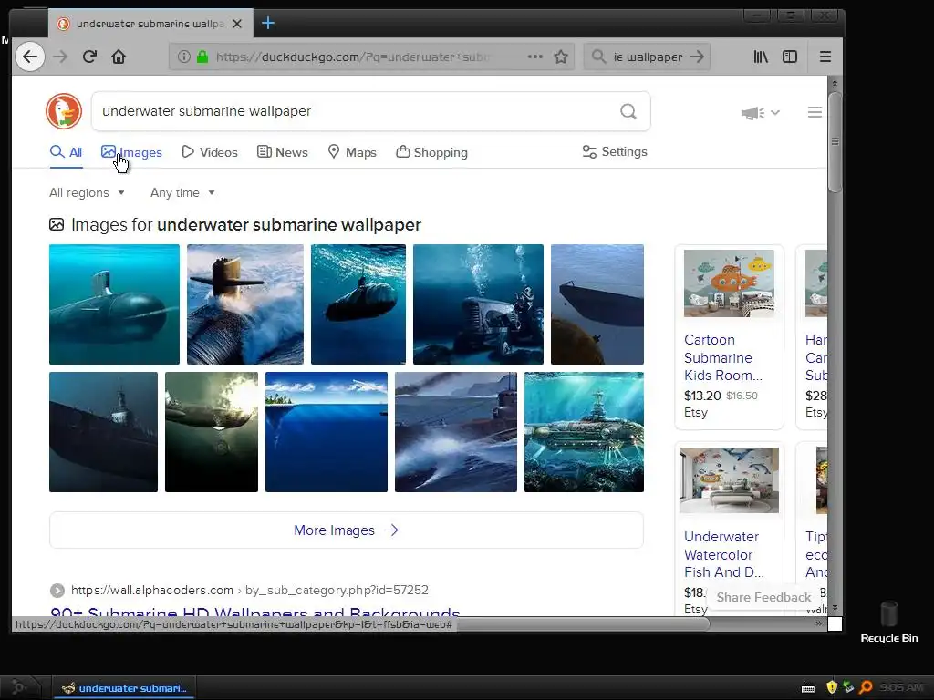This screenshot has width=934, height=700.
Task: Click the DuckDuckGo duck logo
Action: pos(64,111)
